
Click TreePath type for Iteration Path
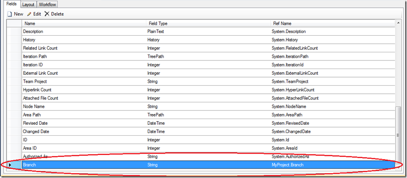(208, 56)
